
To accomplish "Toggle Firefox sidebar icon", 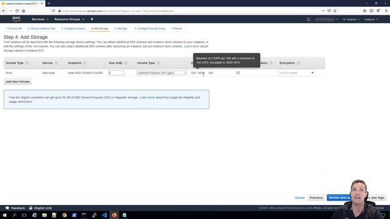I will click(371, 11).
